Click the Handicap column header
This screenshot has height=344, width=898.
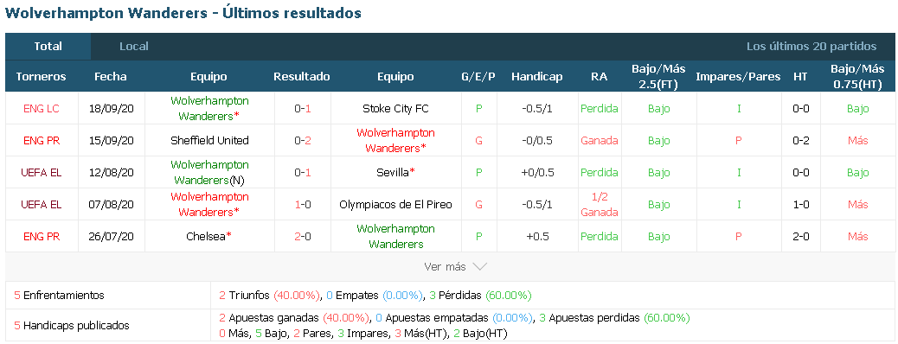[537, 77]
